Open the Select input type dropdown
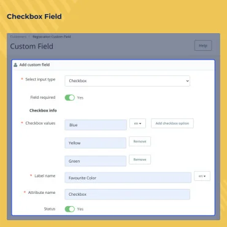 click(x=127, y=81)
